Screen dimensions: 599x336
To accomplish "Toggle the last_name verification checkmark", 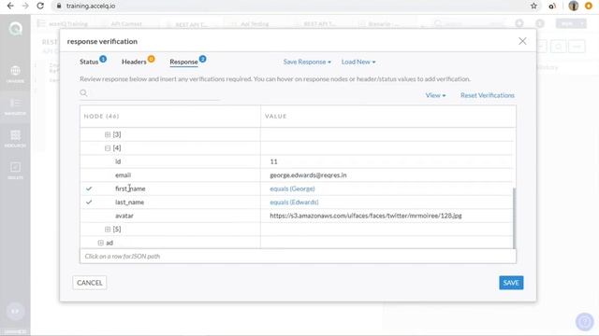I will point(89,203).
